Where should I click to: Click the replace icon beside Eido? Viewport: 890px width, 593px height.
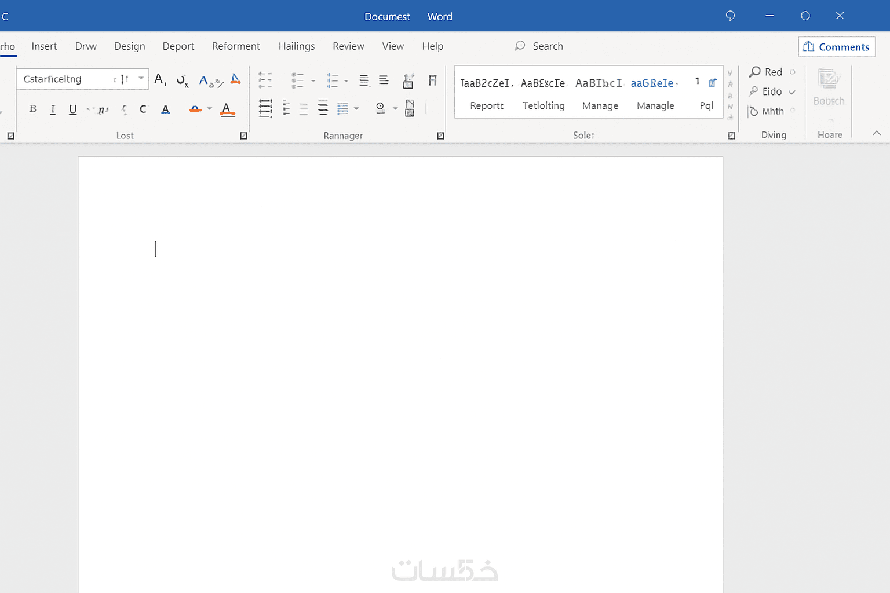(x=754, y=91)
